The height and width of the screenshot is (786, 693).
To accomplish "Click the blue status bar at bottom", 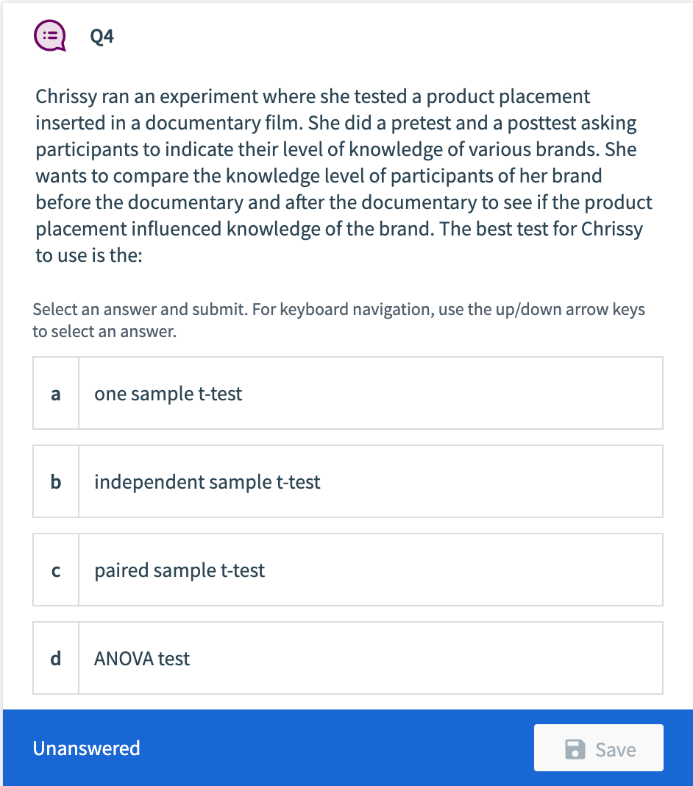I will [x=346, y=748].
